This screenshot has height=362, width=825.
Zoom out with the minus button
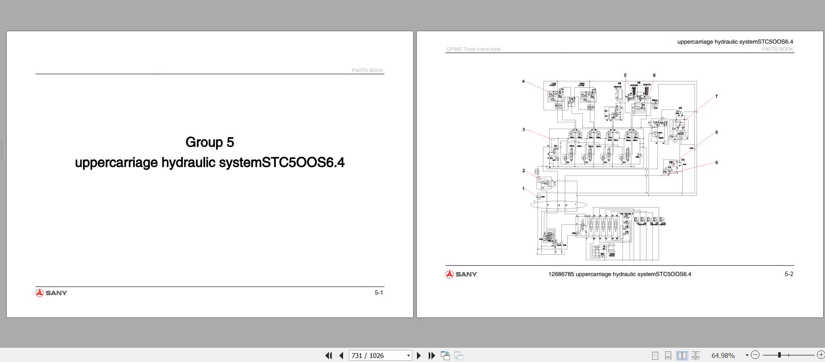point(755,355)
